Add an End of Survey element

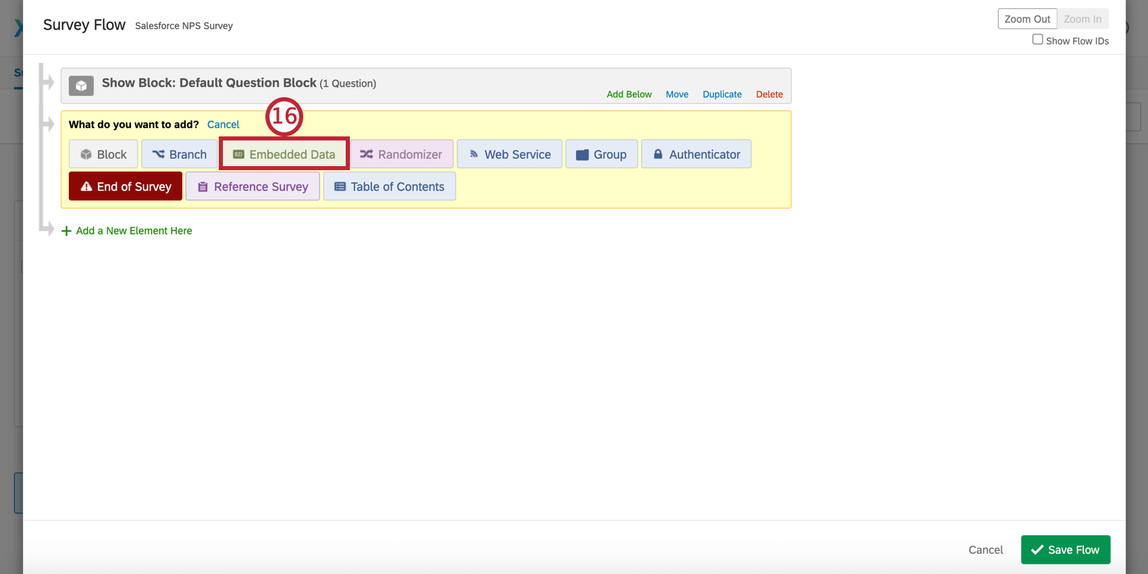(126, 186)
